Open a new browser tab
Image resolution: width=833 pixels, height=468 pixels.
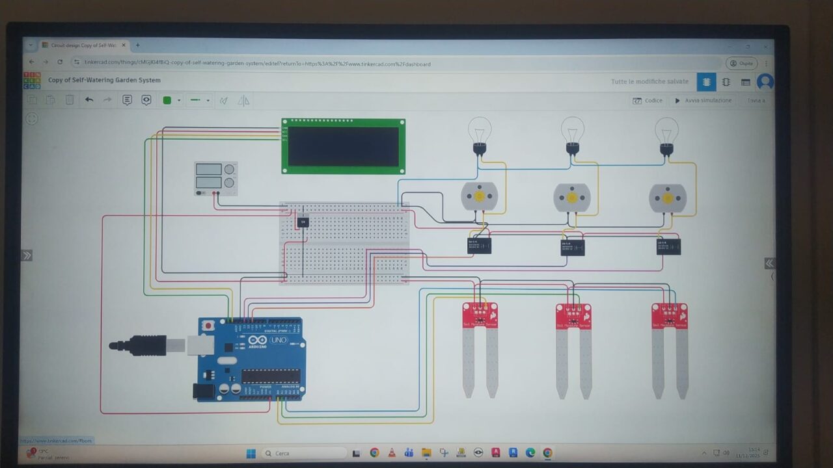coord(137,45)
